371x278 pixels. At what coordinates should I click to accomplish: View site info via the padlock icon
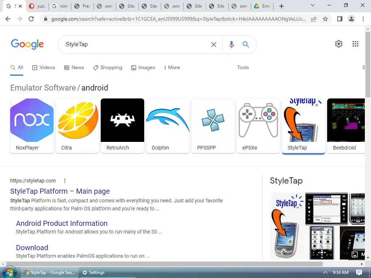pos(46,19)
